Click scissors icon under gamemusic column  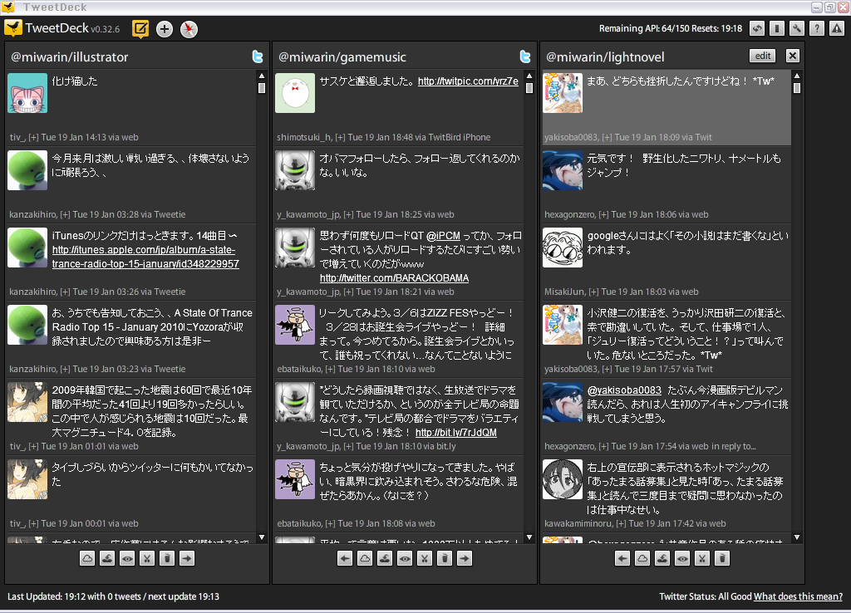(425, 558)
